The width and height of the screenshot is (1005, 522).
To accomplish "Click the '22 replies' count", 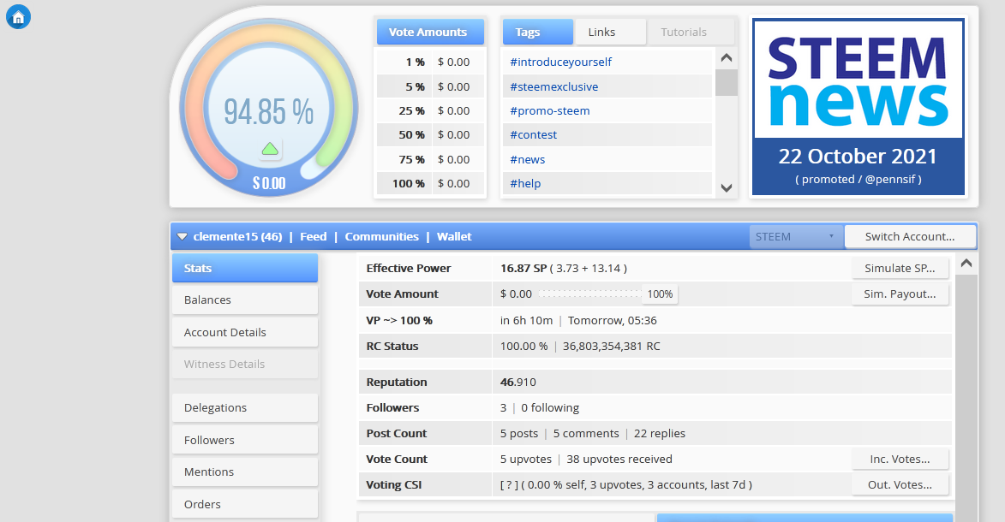I will (x=660, y=434).
